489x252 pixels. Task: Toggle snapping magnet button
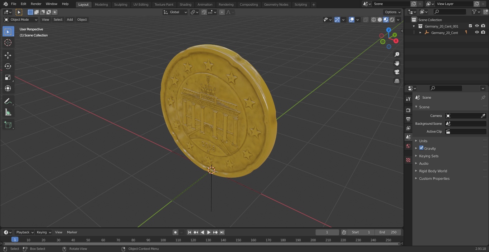pos(204,12)
